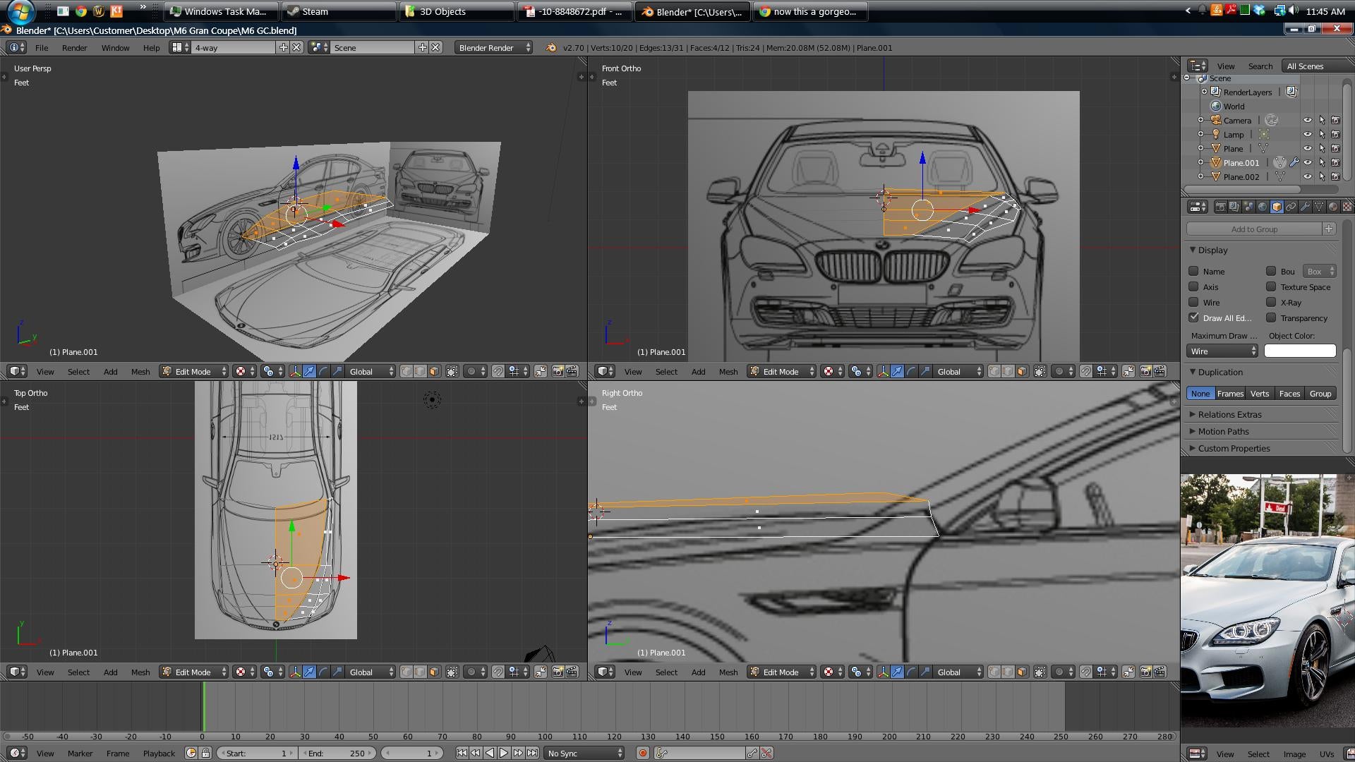
Task: Open Blender Render engine dropdown
Action: point(494,47)
